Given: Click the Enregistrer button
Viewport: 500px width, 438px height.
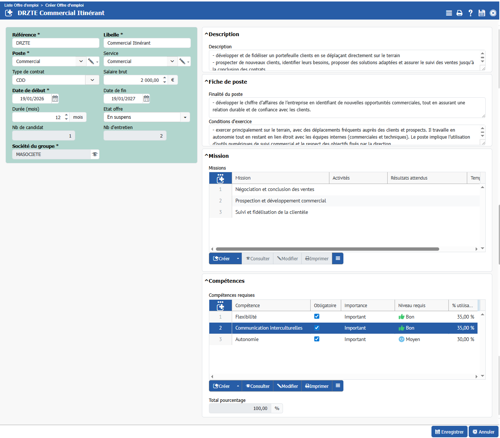Looking at the screenshot, I should pyautogui.click(x=449, y=432).
